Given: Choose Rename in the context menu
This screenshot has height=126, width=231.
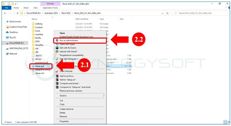Looking at the screenshot, I should point(63,116).
